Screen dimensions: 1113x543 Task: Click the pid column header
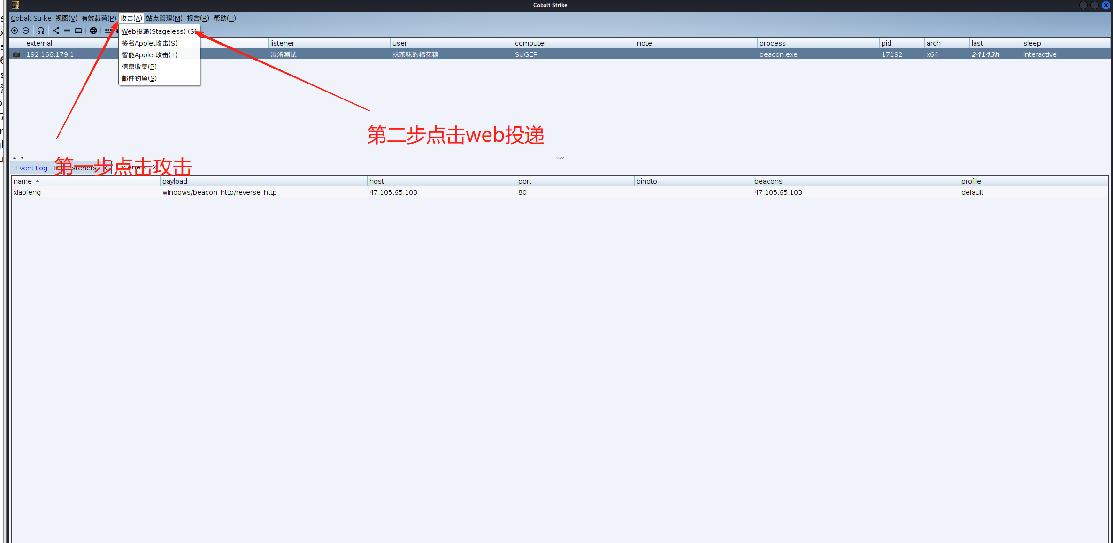pyautogui.click(x=902, y=43)
